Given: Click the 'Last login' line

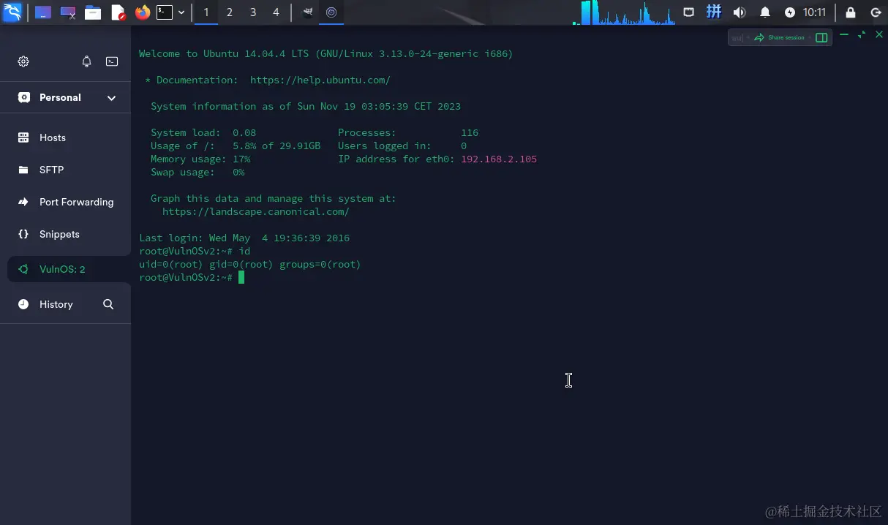Looking at the screenshot, I should point(244,238).
